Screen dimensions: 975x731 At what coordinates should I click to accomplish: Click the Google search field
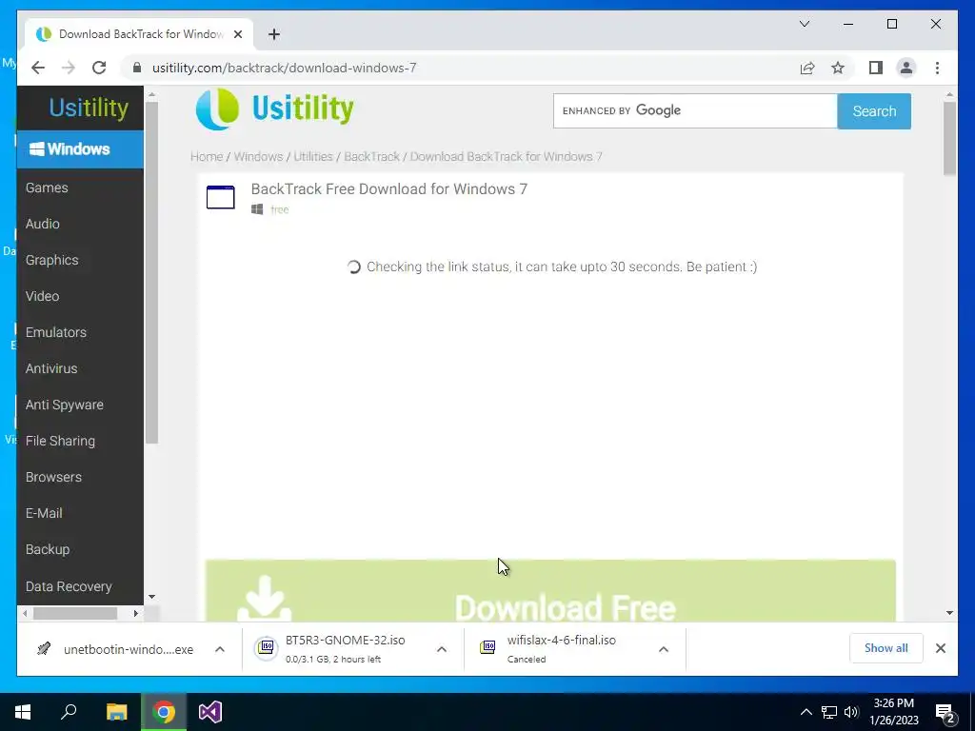695,110
